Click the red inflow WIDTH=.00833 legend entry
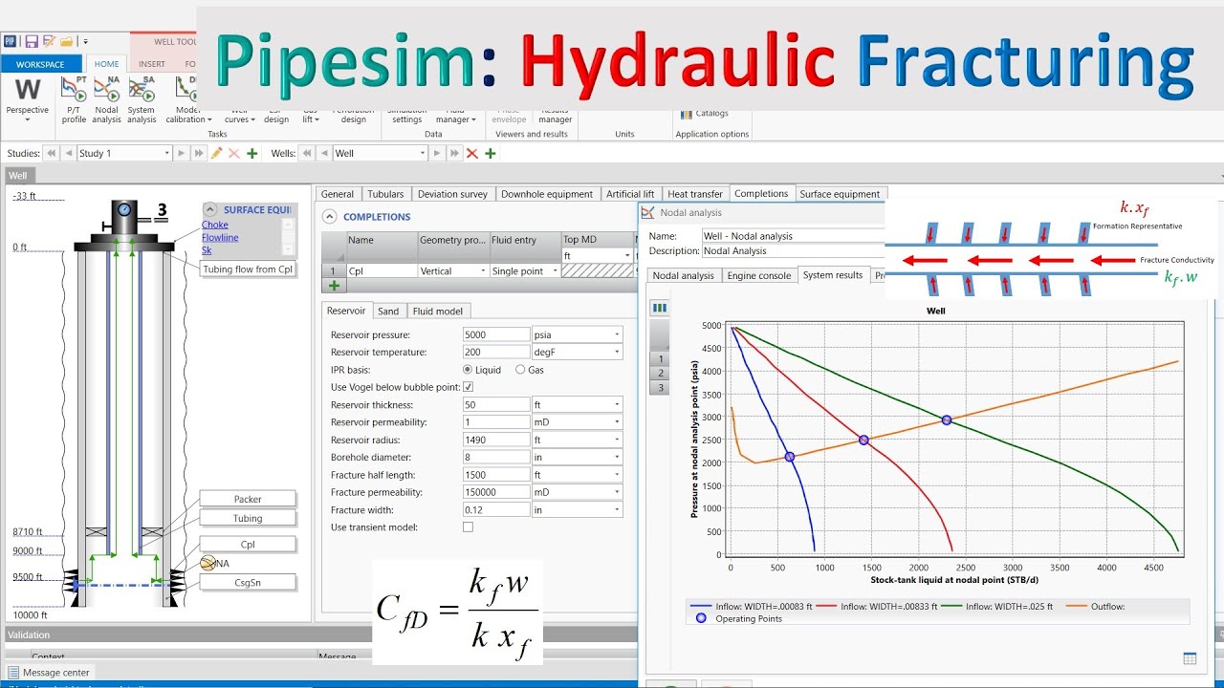Image resolution: width=1224 pixels, height=688 pixels. click(x=877, y=606)
